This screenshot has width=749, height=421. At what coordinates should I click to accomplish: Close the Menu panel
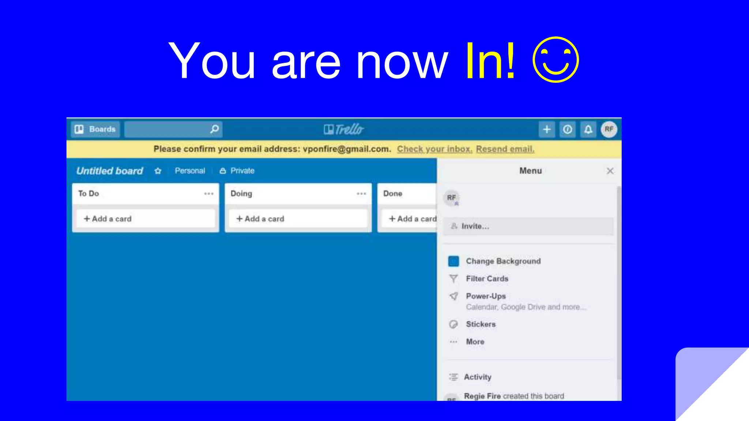click(x=610, y=171)
